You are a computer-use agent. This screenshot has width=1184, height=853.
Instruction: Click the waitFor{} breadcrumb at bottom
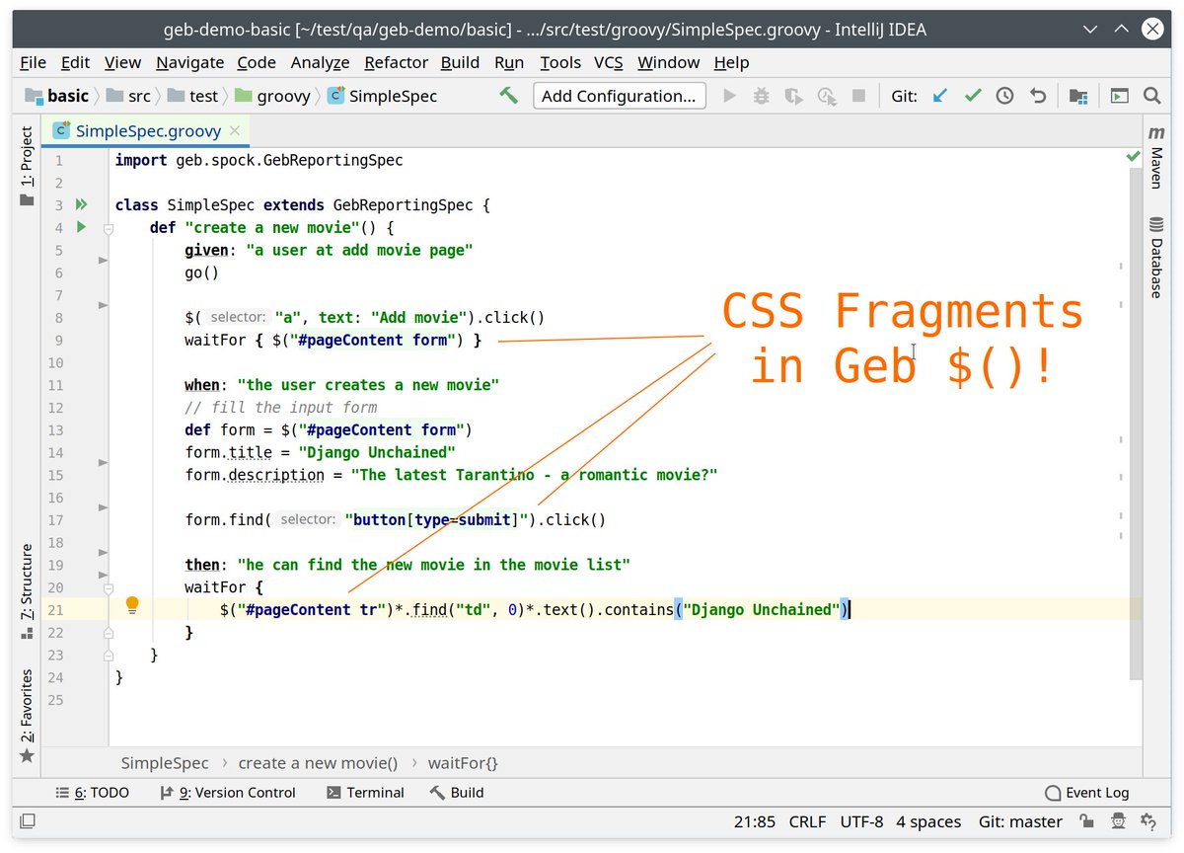tap(463, 763)
